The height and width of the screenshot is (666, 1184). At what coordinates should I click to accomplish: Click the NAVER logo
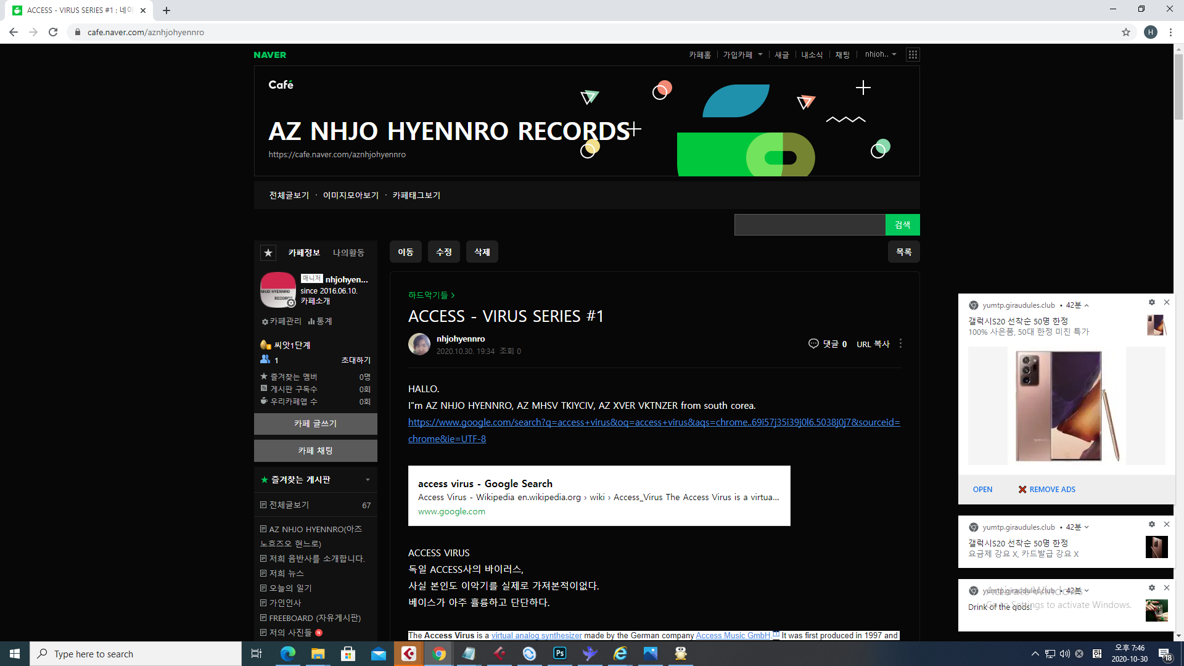[269, 55]
